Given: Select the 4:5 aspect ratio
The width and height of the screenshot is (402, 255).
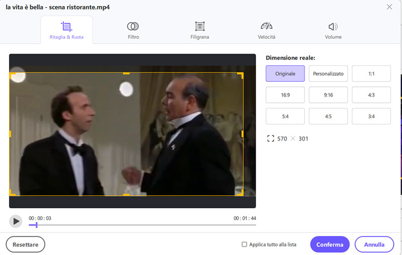Looking at the screenshot, I should click(x=328, y=116).
